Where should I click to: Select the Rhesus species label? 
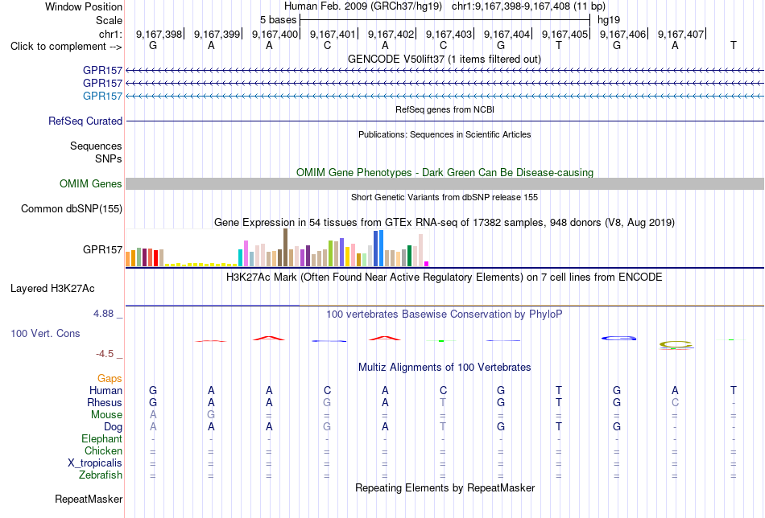(105, 402)
